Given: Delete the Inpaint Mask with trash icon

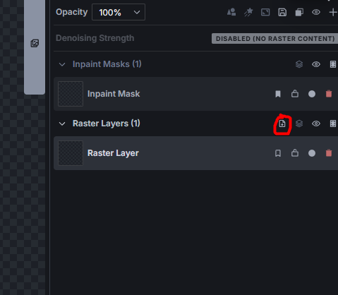Looking at the screenshot, I should 329,94.
